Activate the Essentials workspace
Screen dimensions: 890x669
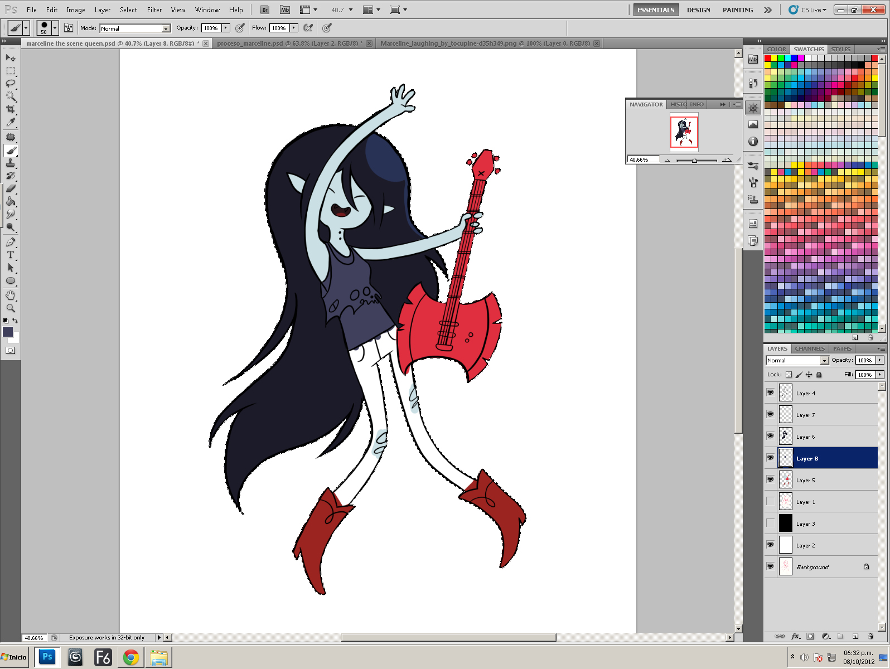pos(656,10)
